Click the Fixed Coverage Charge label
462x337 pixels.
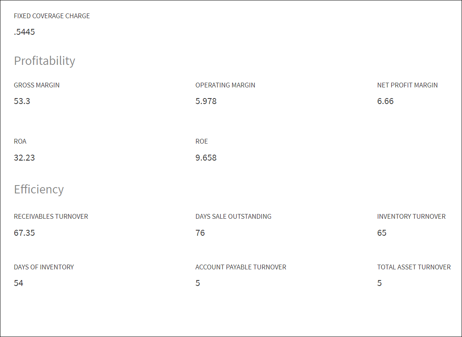click(51, 16)
